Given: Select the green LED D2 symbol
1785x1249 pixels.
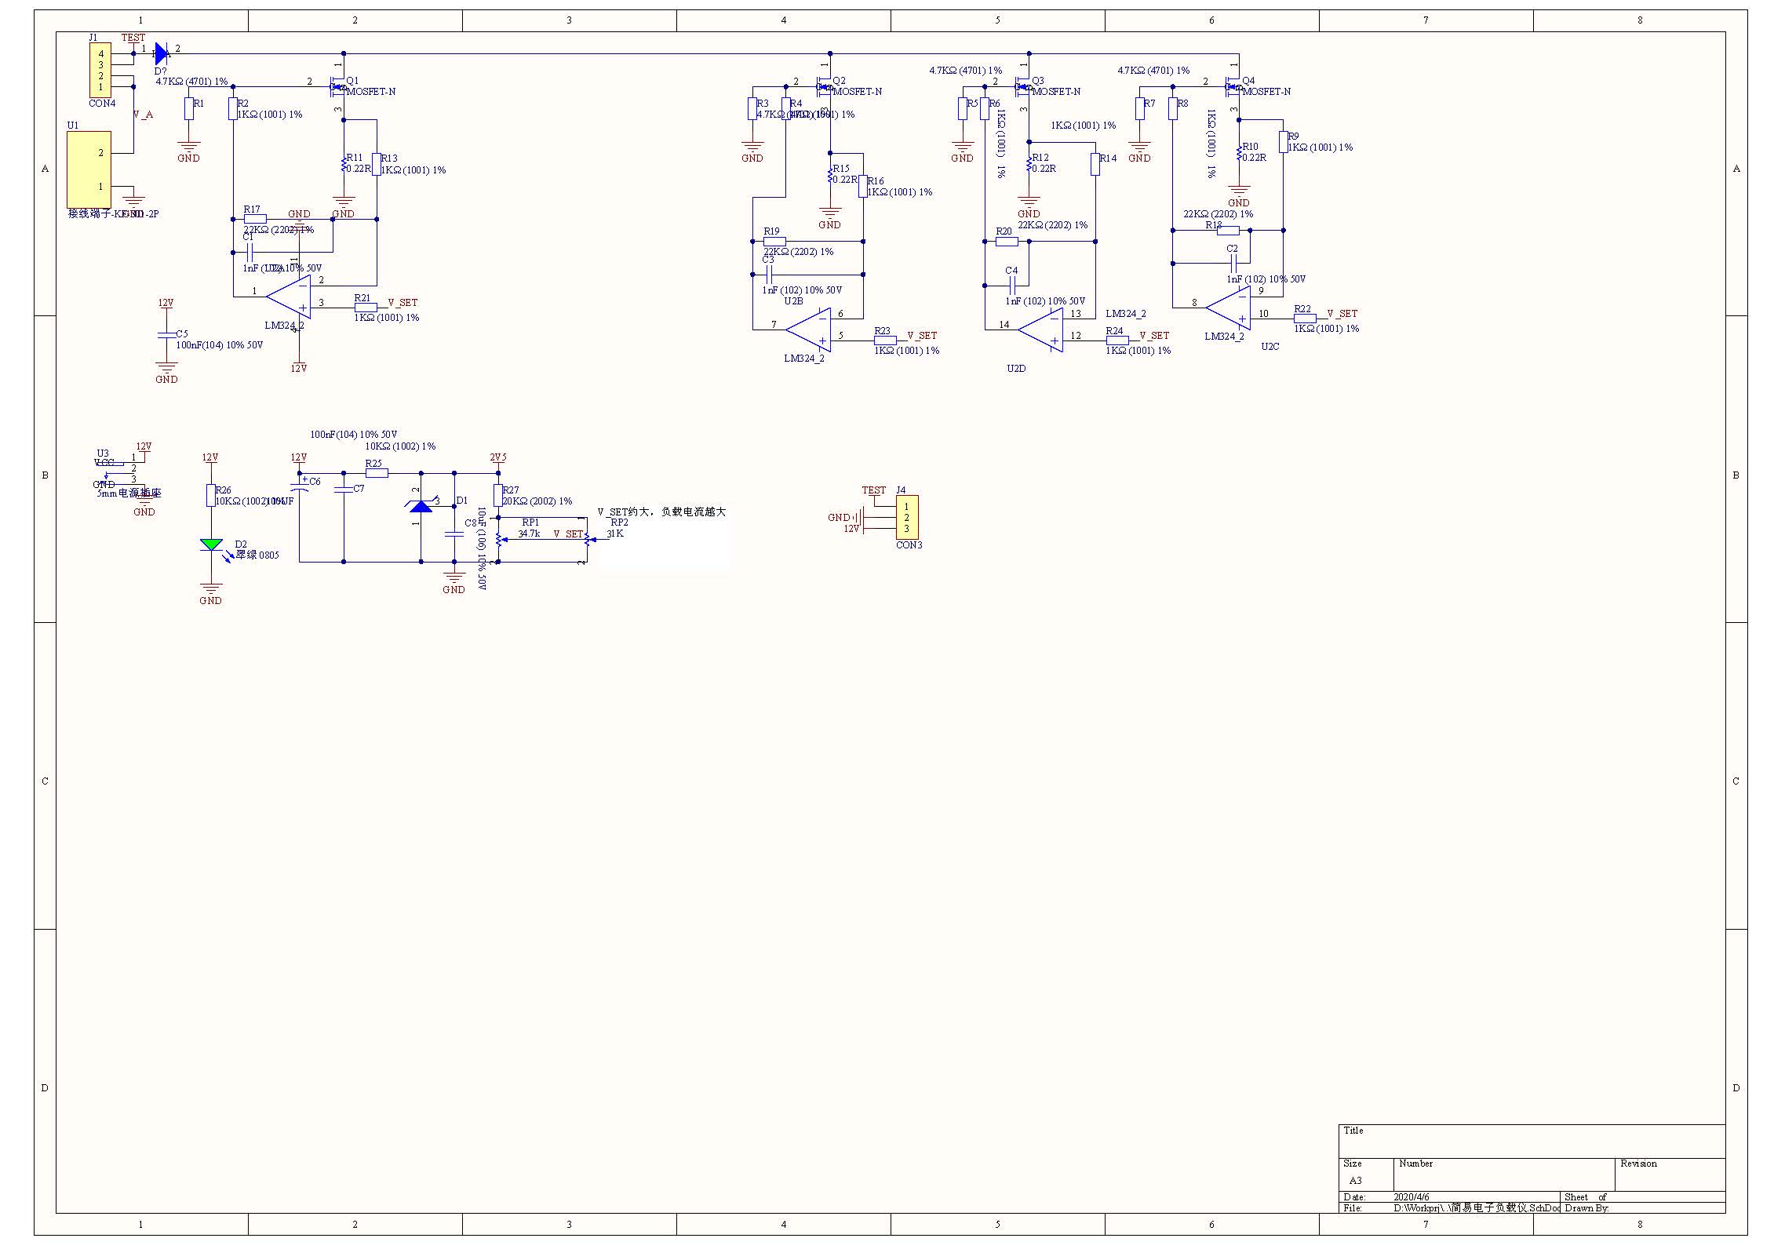Looking at the screenshot, I should coord(211,544).
